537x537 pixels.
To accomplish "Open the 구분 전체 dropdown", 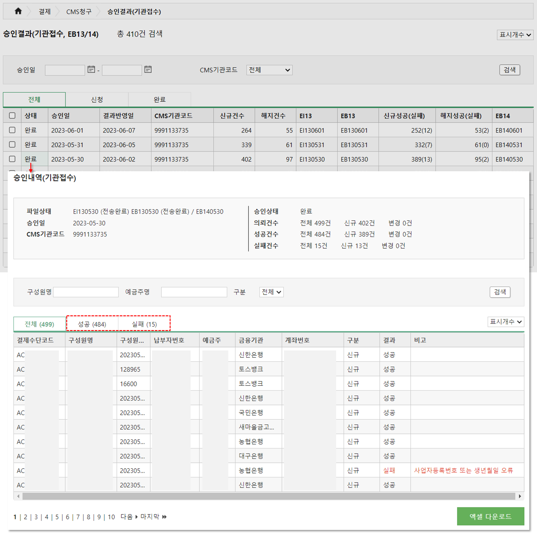I will [271, 292].
